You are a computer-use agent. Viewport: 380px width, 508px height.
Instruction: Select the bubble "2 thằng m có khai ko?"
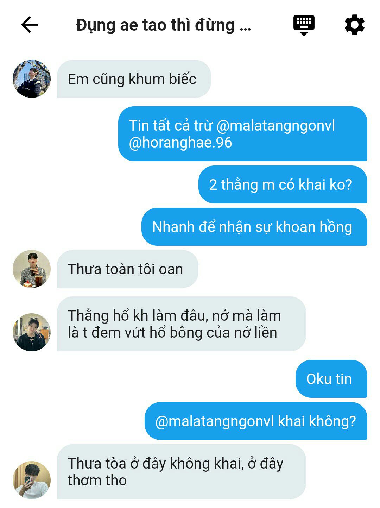(283, 184)
